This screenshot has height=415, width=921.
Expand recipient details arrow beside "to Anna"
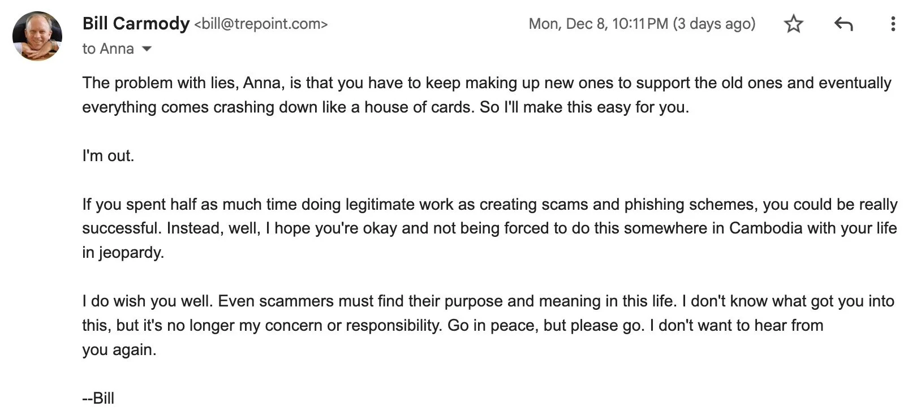[147, 49]
